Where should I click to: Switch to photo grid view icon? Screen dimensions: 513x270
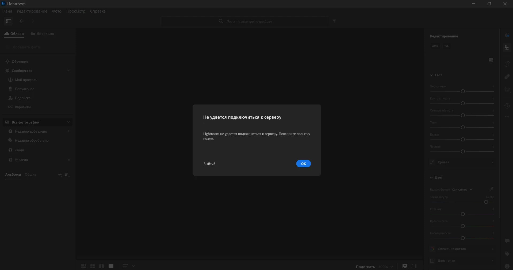click(84, 266)
